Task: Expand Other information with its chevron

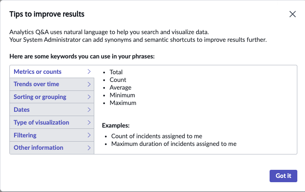Action: point(89,148)
